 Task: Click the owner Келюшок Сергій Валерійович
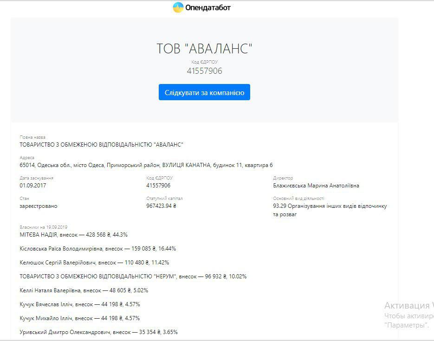tap(94, 263)
